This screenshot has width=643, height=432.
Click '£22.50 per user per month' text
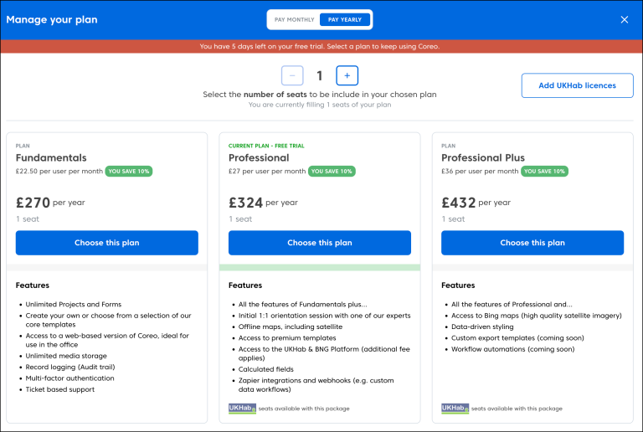pyautogui.click(x=59, y=172)
